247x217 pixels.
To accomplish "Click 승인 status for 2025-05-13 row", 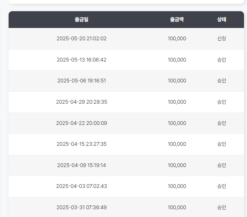I will pos(222,60).
